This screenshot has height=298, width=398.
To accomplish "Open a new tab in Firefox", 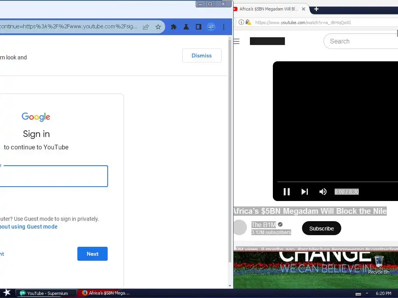I will pyautogui.click(x=316, y=9).
